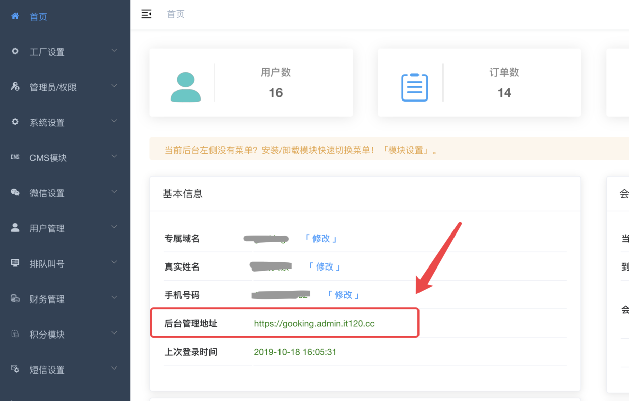Click the 财务管理 coins icon
Viewport: 629px width, 401px height.
point(15,298)
